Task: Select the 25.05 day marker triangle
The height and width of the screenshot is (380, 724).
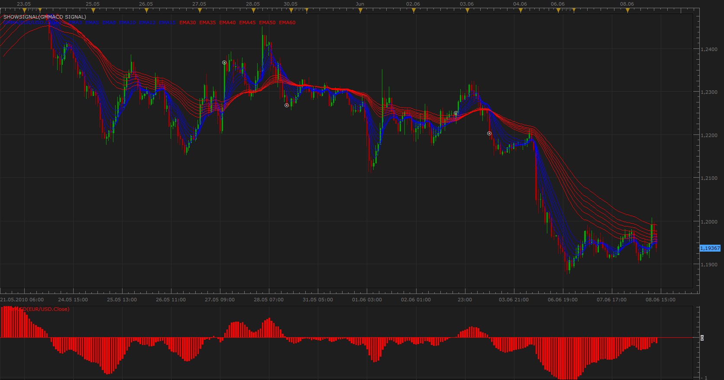Action: (93, 10)
